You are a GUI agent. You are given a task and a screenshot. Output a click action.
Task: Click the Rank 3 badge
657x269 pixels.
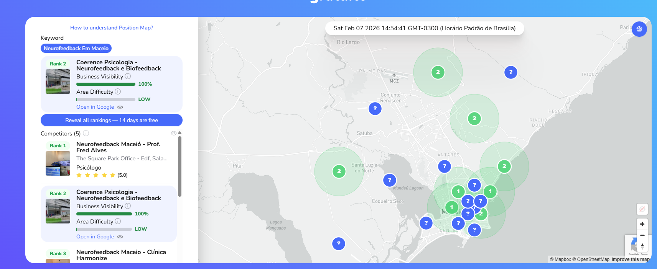click(x=58, y=254)
